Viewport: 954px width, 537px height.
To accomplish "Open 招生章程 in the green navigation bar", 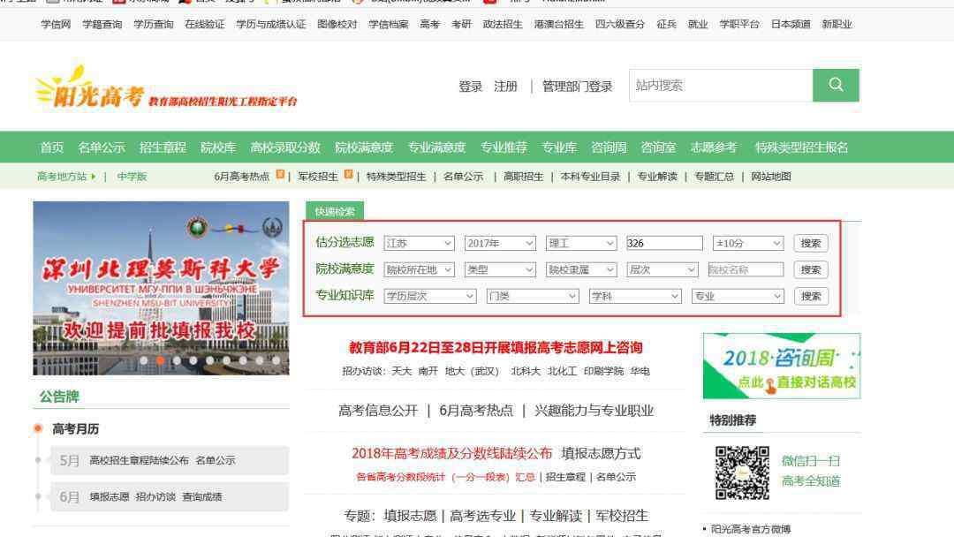I will click(x=163, y=147).
